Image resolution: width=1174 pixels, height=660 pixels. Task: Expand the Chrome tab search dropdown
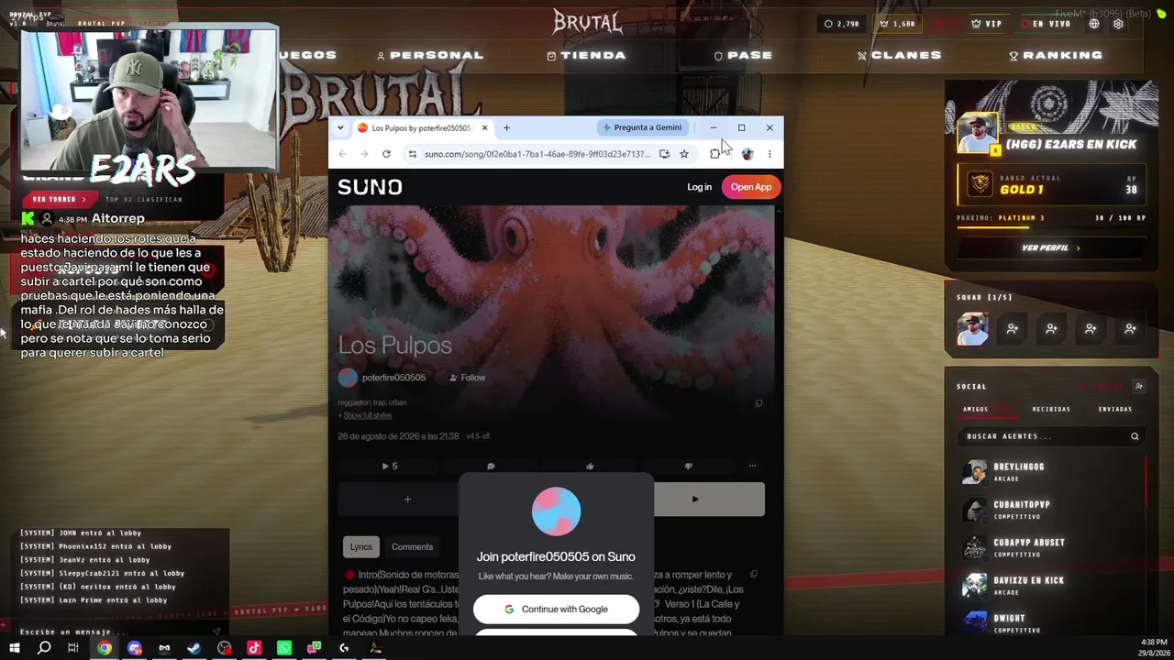click(x=340, y=127)
